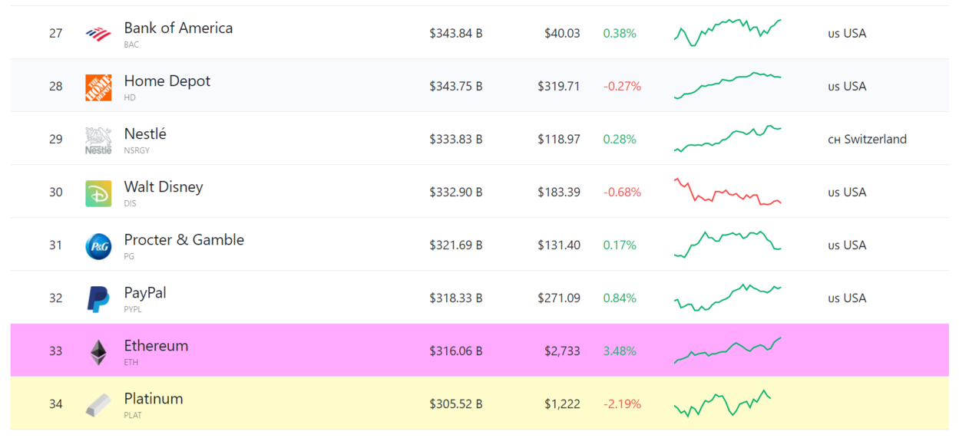The image size is (959, 438).
Task: Open the Procter & Gamble P&G logo
Action: 98,246
